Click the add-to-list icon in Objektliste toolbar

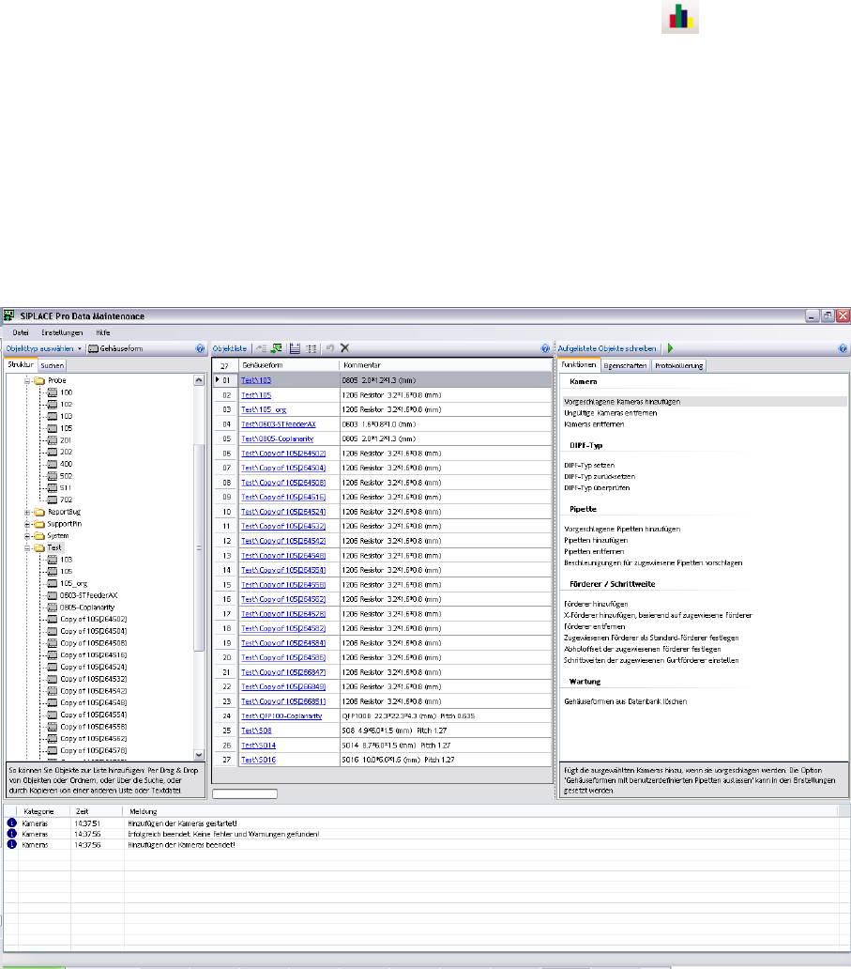(261, 348)
